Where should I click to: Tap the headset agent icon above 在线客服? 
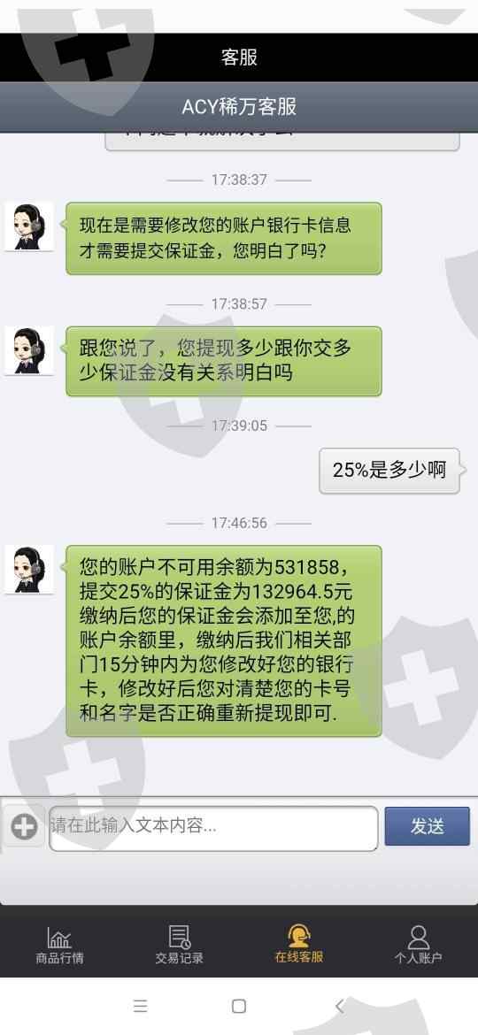(x=299, y=937)
